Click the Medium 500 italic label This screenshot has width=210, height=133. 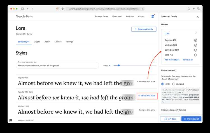point(26,121)
